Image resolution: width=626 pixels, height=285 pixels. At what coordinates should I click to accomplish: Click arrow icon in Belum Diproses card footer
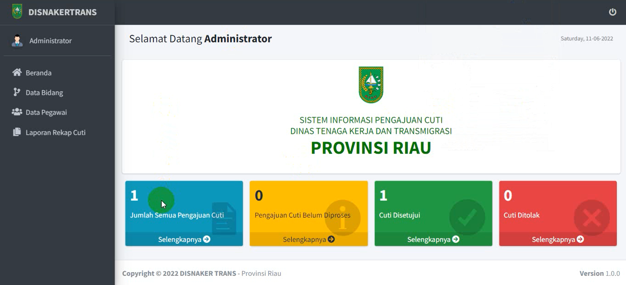pos(331,239)
